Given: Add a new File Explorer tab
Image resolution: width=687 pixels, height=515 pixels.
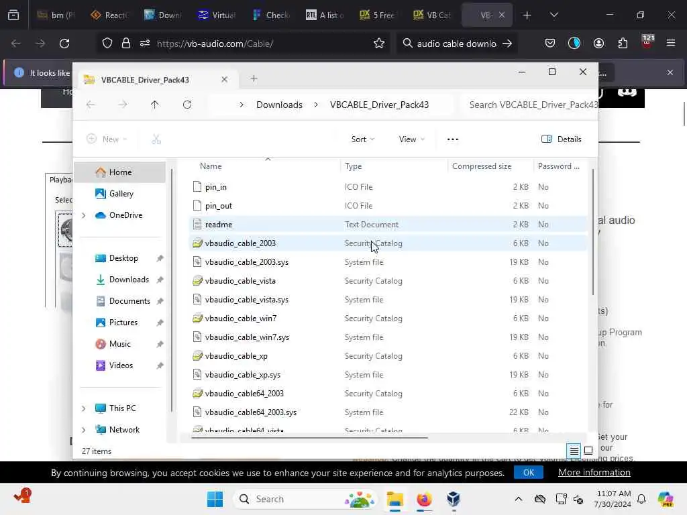Looking at the screenshot, I should (254, 79).
